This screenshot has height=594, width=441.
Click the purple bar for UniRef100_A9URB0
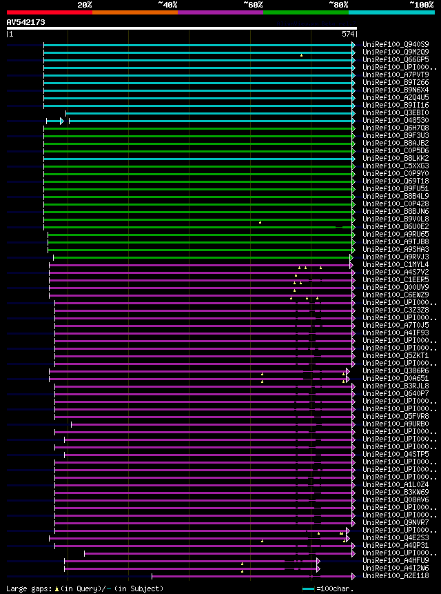coord(214,424)
